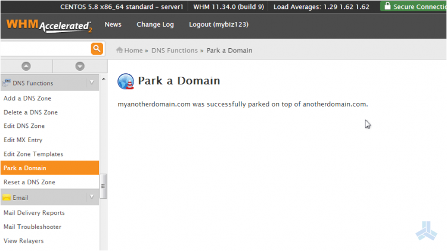
Task: Click the DNS Functions sidebar header
Action: [x=49, y=83]
